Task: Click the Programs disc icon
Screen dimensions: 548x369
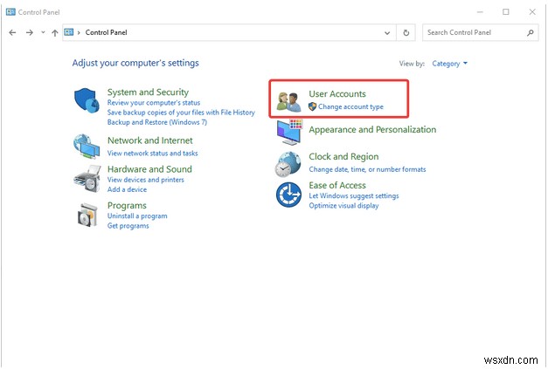Action: (87, 215)
